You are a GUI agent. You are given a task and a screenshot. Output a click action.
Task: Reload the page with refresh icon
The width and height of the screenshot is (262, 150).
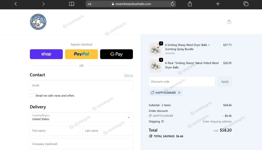click(x=172, y=4)
